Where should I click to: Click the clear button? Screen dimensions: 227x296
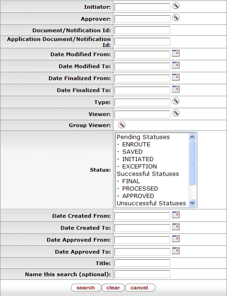coord(113,288)
